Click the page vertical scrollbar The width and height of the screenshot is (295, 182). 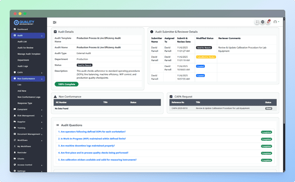(284, 71)
